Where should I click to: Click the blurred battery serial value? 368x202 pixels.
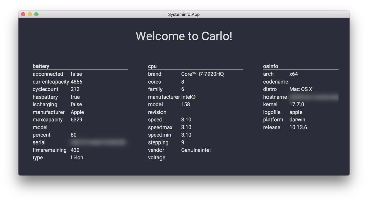point(98,142)
